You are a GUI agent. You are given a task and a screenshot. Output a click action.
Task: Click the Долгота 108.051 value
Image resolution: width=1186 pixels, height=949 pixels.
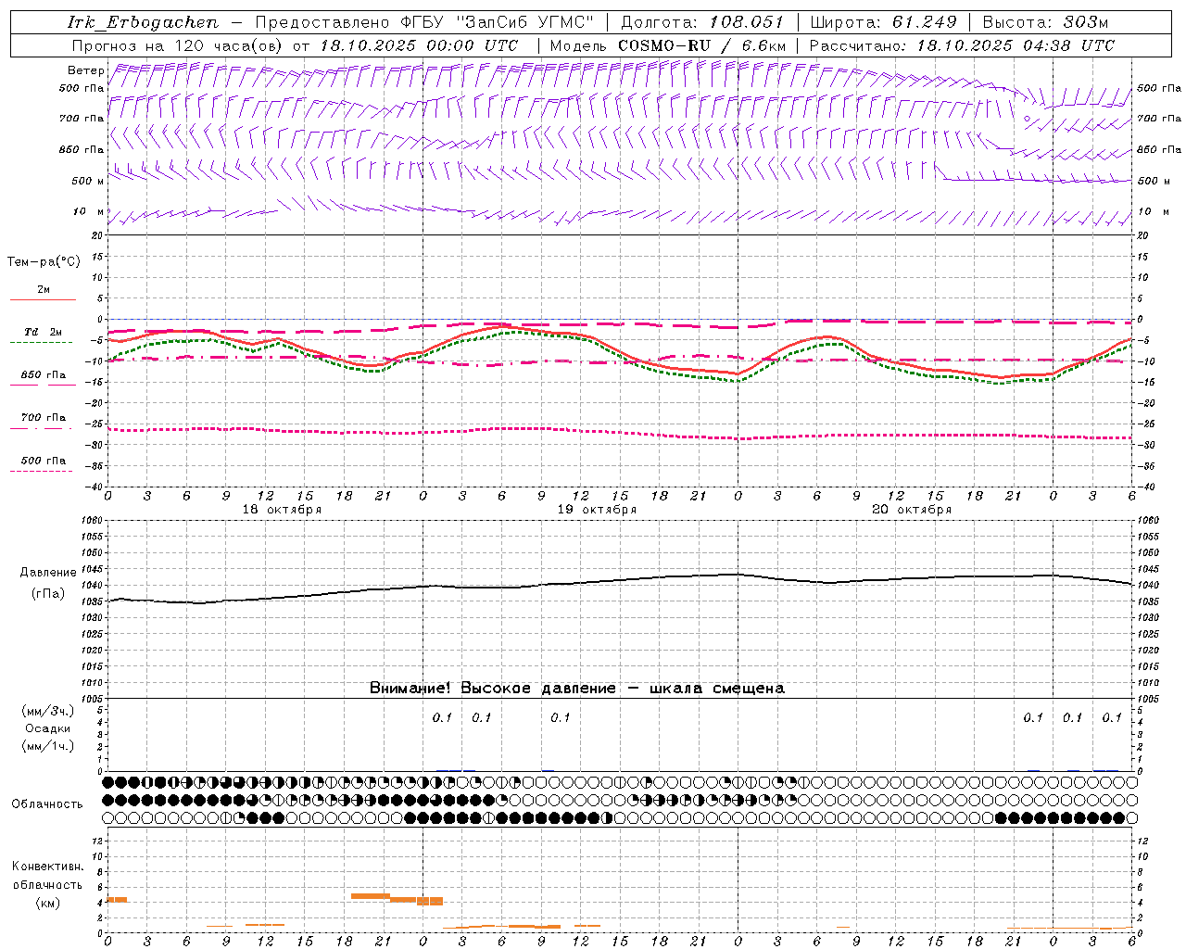(747, 22)
